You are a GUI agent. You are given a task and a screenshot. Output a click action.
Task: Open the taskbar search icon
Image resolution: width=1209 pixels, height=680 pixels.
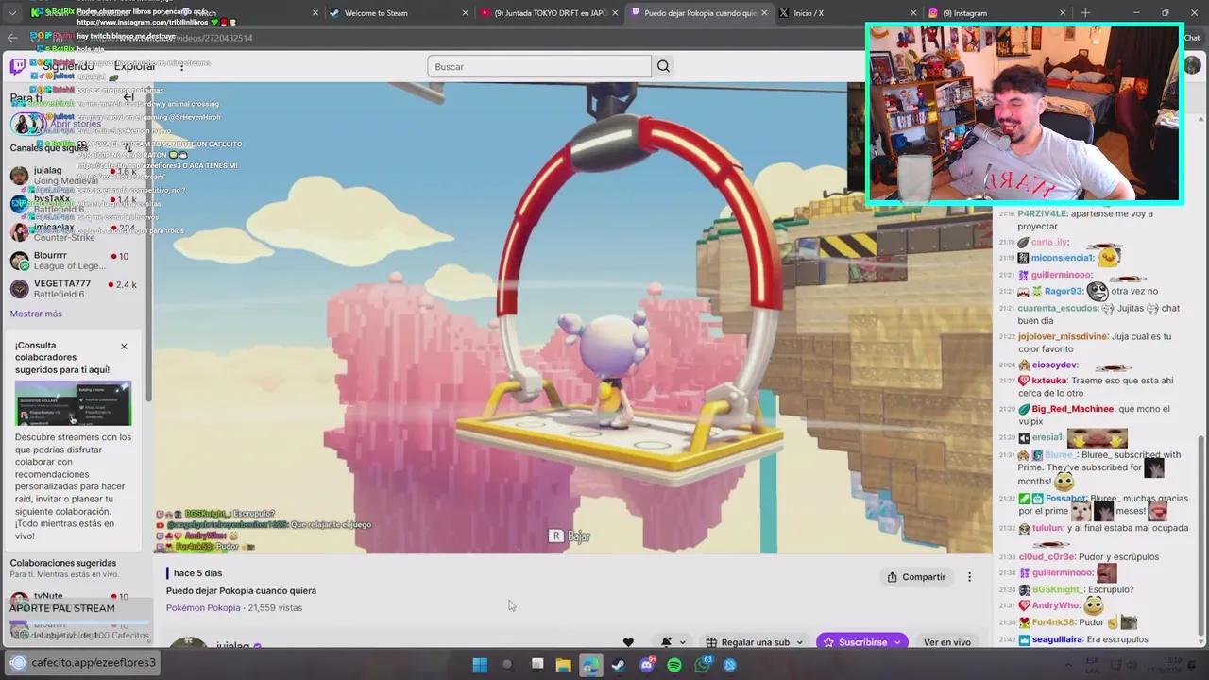[507, 665]
